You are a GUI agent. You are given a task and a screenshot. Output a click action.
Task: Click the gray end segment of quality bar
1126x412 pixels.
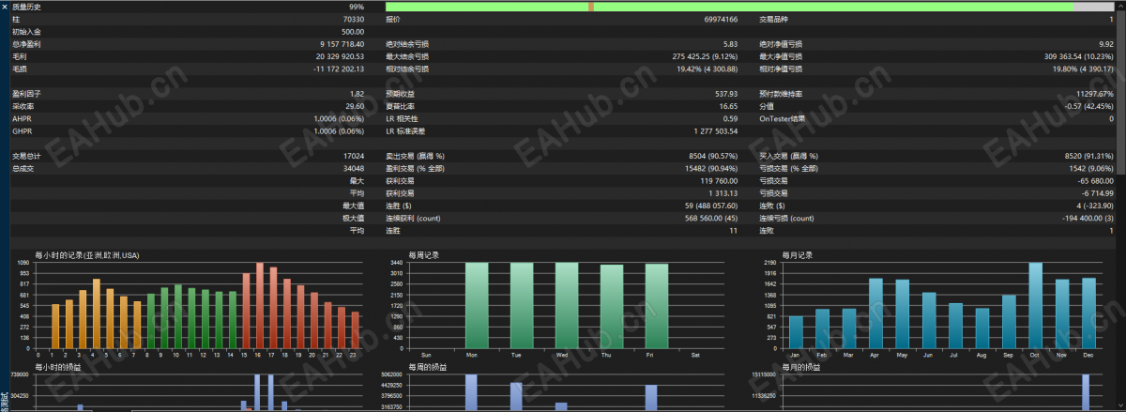pos(1092,6)
